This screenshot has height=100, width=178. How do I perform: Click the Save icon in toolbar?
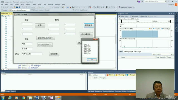(17, 7)
